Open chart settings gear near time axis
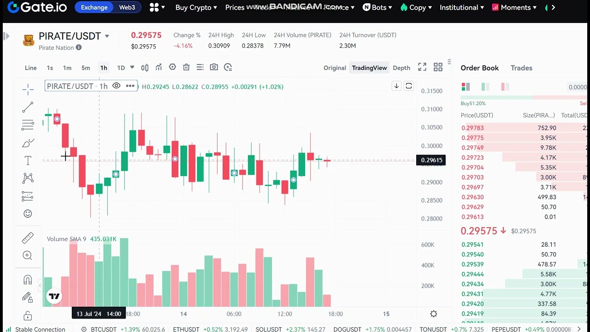Image resolution: width=590 pixels, height=332 pixels. [433, 314]
